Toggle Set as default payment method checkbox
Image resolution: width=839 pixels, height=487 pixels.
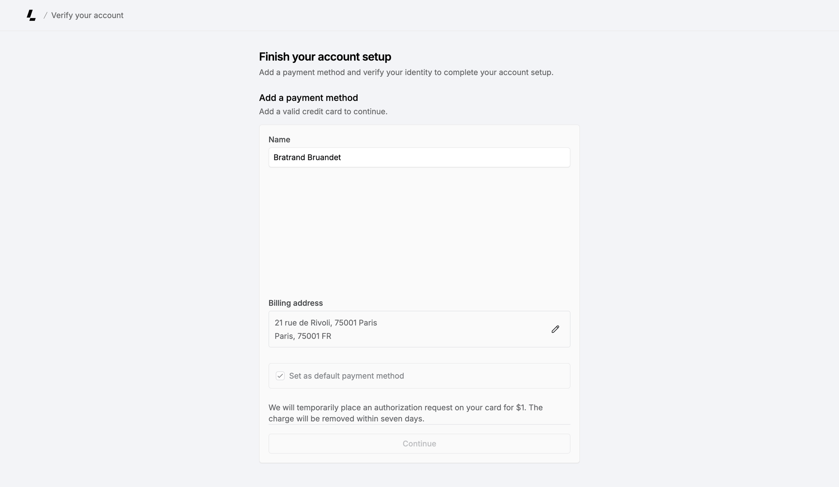[280, 376]
